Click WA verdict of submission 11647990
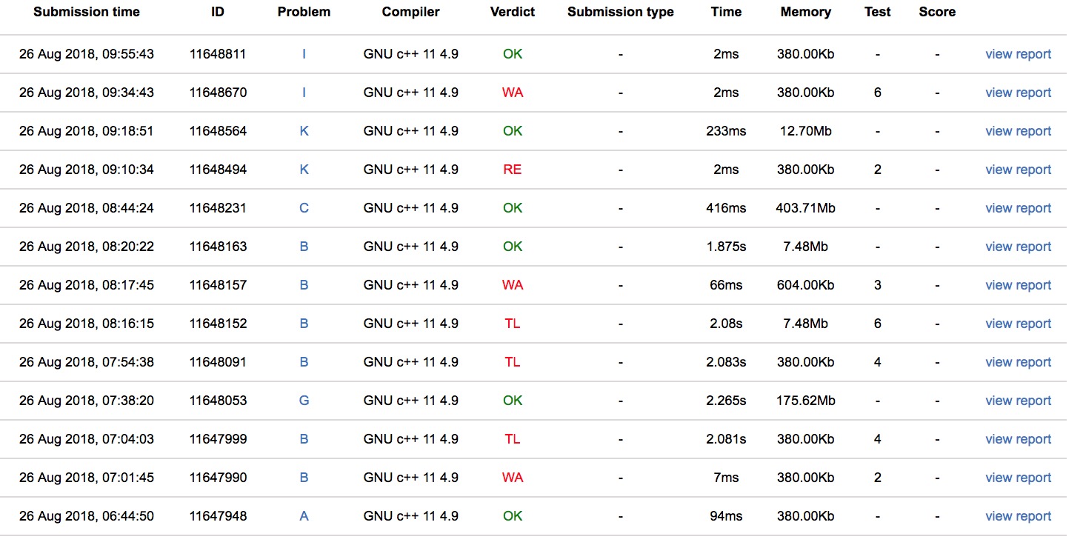The width and height of the screenshot is (1083, 545). coord(512,478)
